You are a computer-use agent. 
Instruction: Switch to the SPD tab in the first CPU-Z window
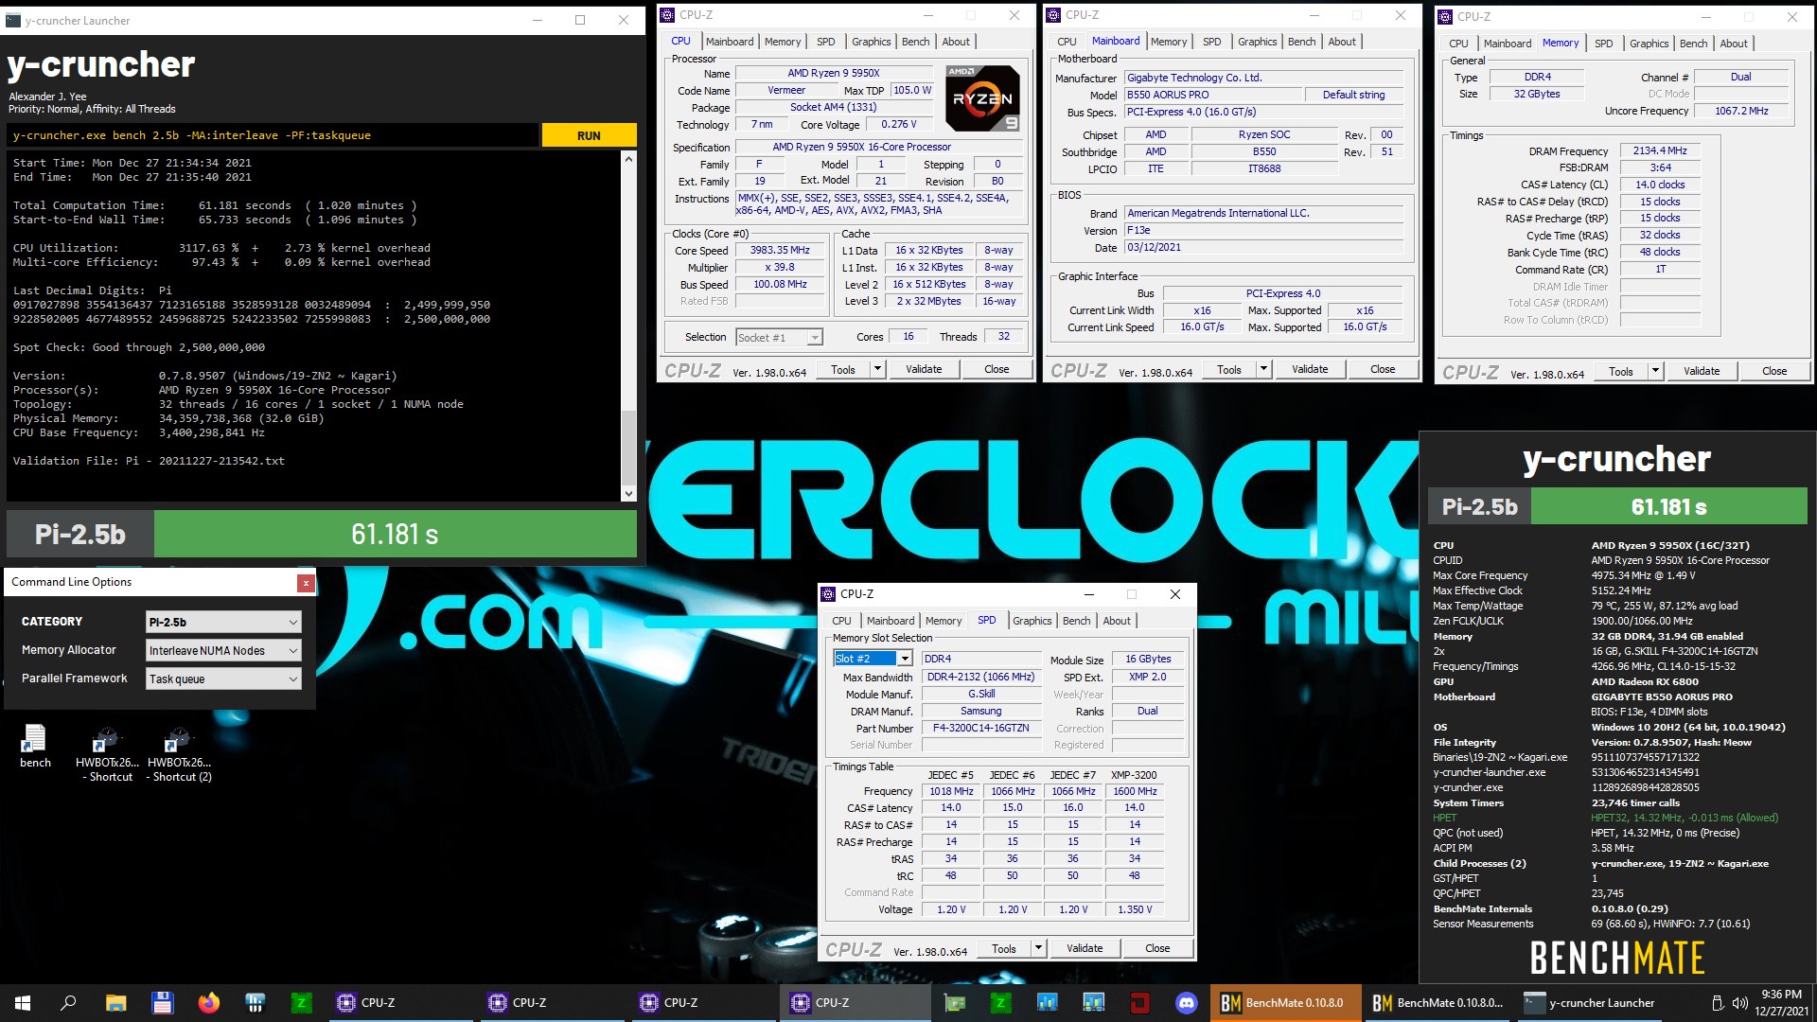tap(825, 41)
